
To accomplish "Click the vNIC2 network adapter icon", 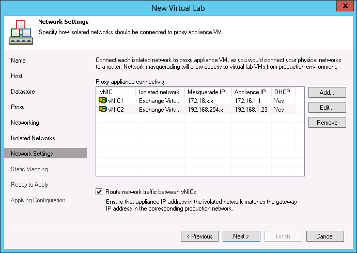I will 102,110.
